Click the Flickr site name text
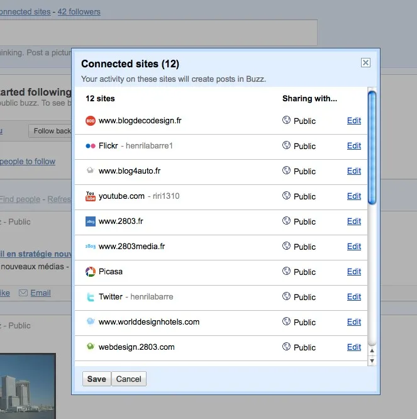This screenshot has height=419, width=417. (108, 145)
